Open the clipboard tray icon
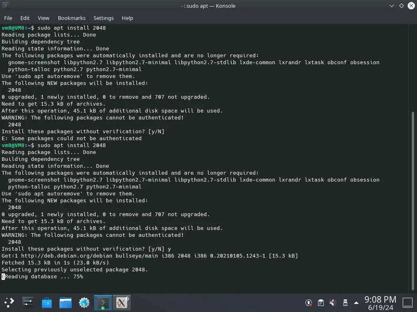The width and height of the screenshot is (417, 312). pos(321,303)
